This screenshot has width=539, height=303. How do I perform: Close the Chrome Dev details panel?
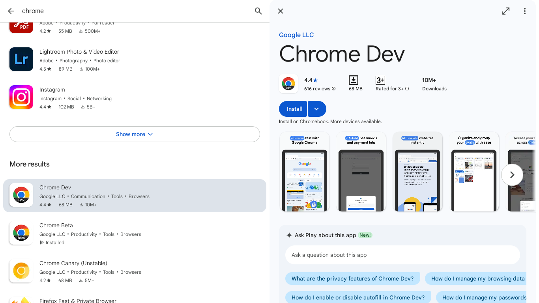tap(281, 11)
